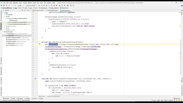Click the editor vertical scrollbar
The image size is (183, 103).
click(x=180, y=57)
